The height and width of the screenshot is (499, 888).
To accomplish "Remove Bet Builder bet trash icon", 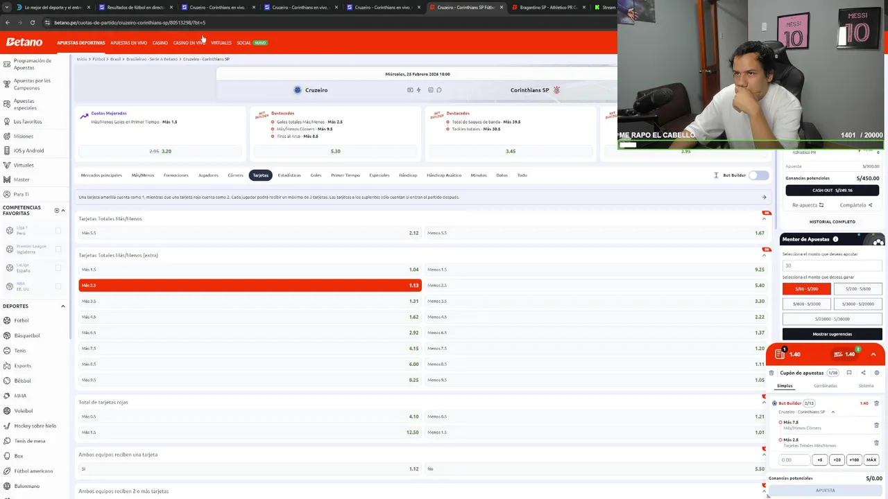I will 876,403.
